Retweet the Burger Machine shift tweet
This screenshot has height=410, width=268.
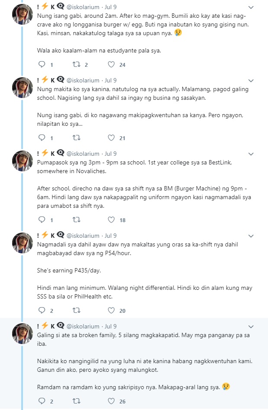click(76, 220)
